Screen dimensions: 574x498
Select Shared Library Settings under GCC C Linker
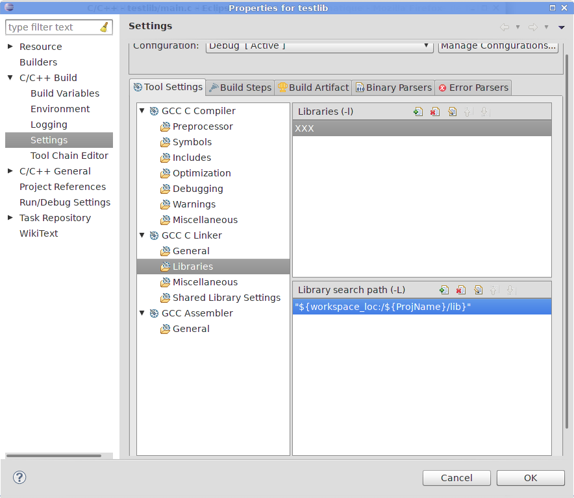(226, 298)
